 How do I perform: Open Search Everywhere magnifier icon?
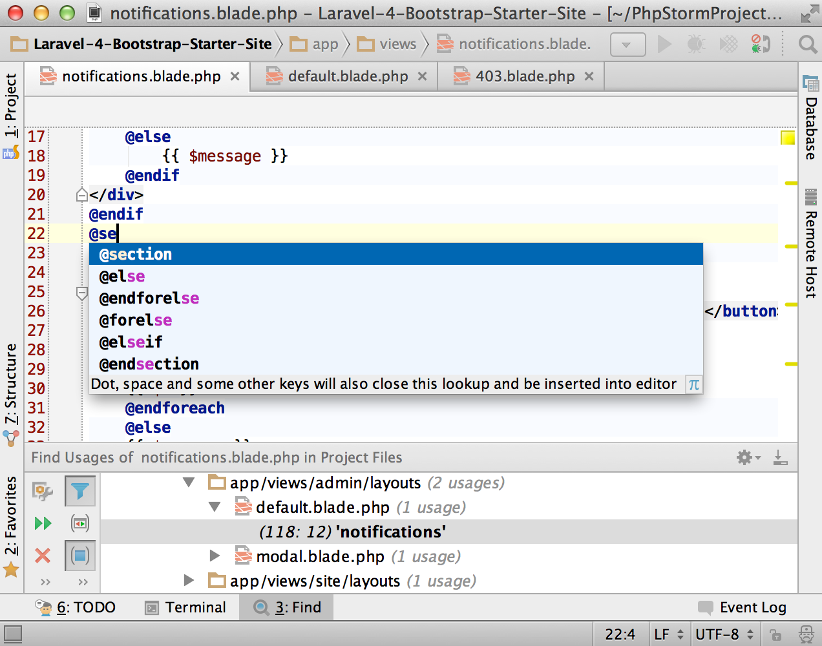click(x=808, y=44)
